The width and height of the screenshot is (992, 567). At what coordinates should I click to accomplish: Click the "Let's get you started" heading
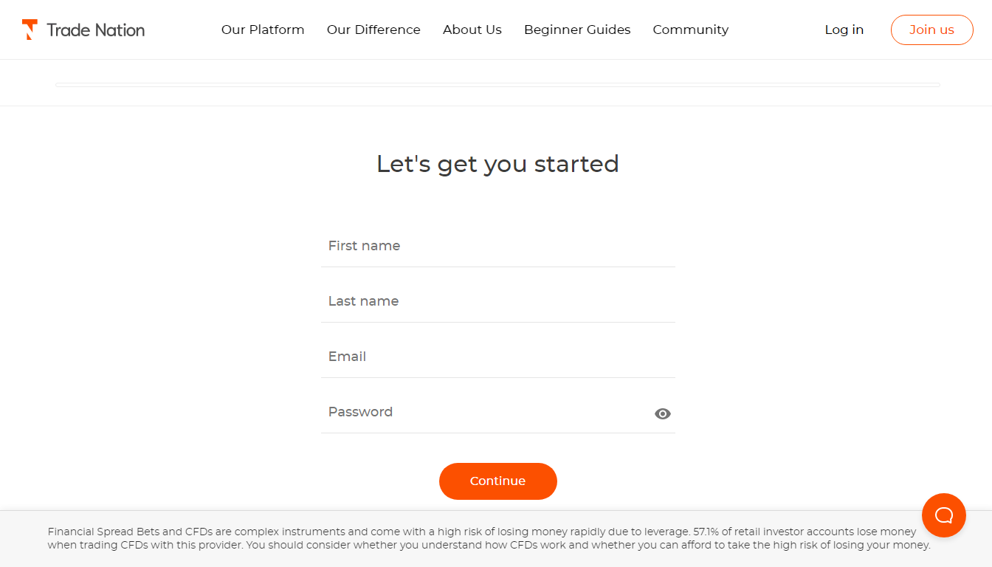pos(497,163)
